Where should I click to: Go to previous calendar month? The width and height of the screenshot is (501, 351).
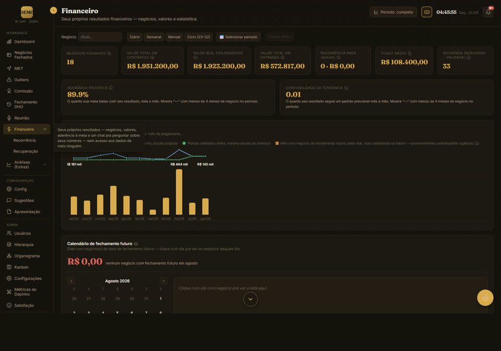pyautogui.click(x=71, y=281)
